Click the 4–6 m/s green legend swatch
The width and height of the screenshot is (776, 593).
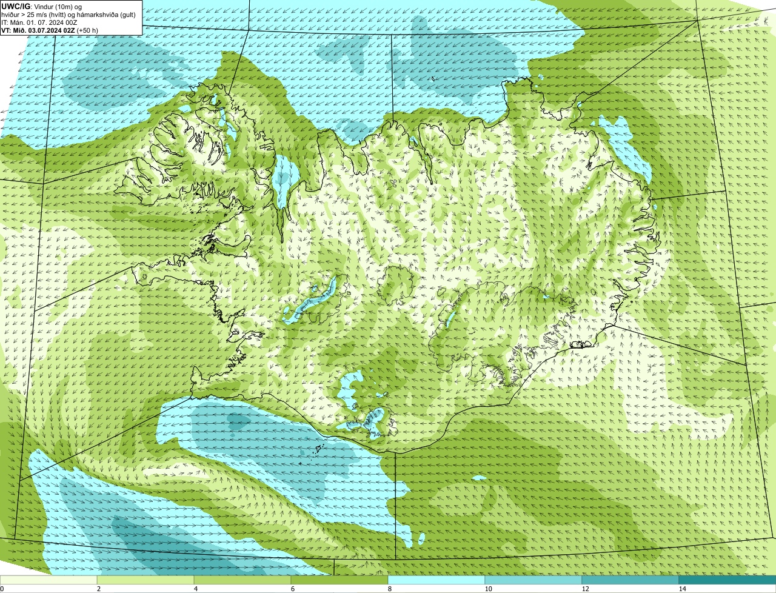click(242, 580)
